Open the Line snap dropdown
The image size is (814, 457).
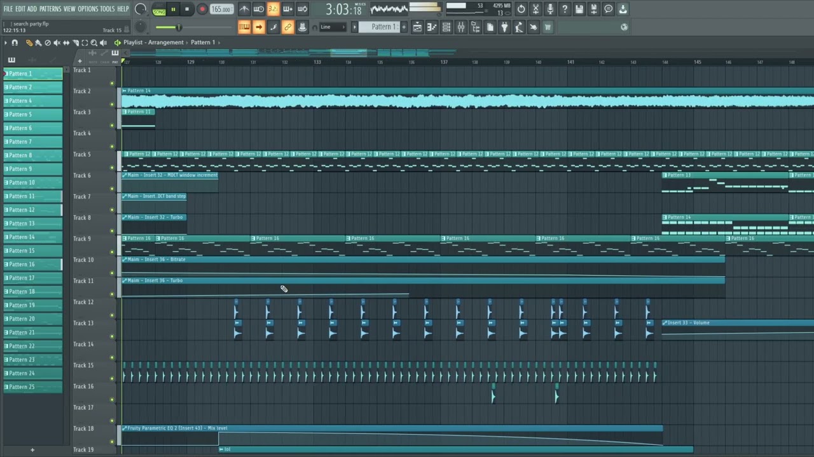[333, 27]
